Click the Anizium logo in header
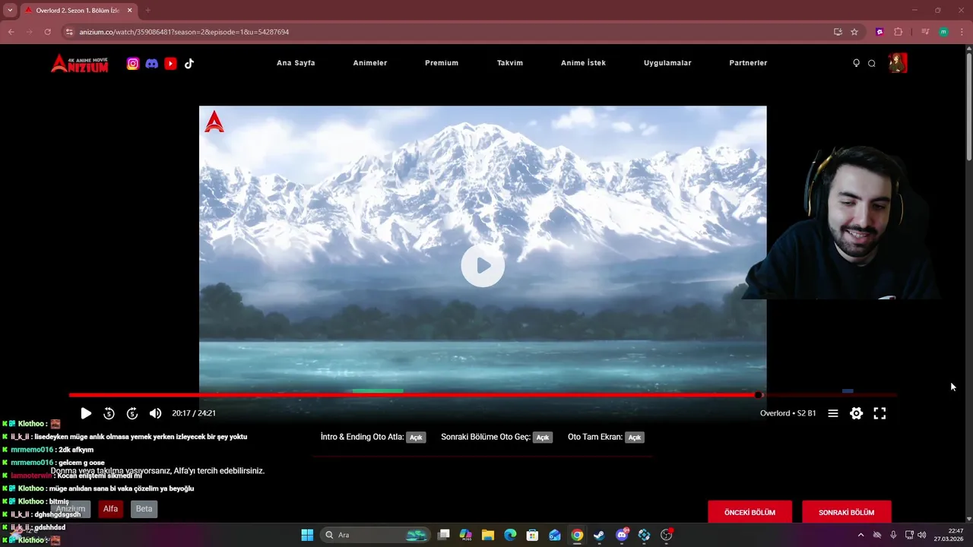The width and height of the screenshot is (973, 547). click(80, 63)
